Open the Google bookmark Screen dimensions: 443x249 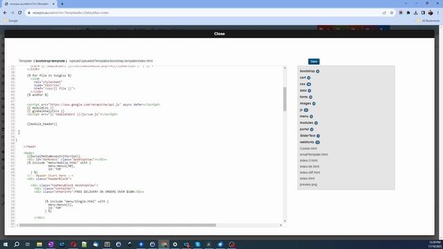coord(11,21)
